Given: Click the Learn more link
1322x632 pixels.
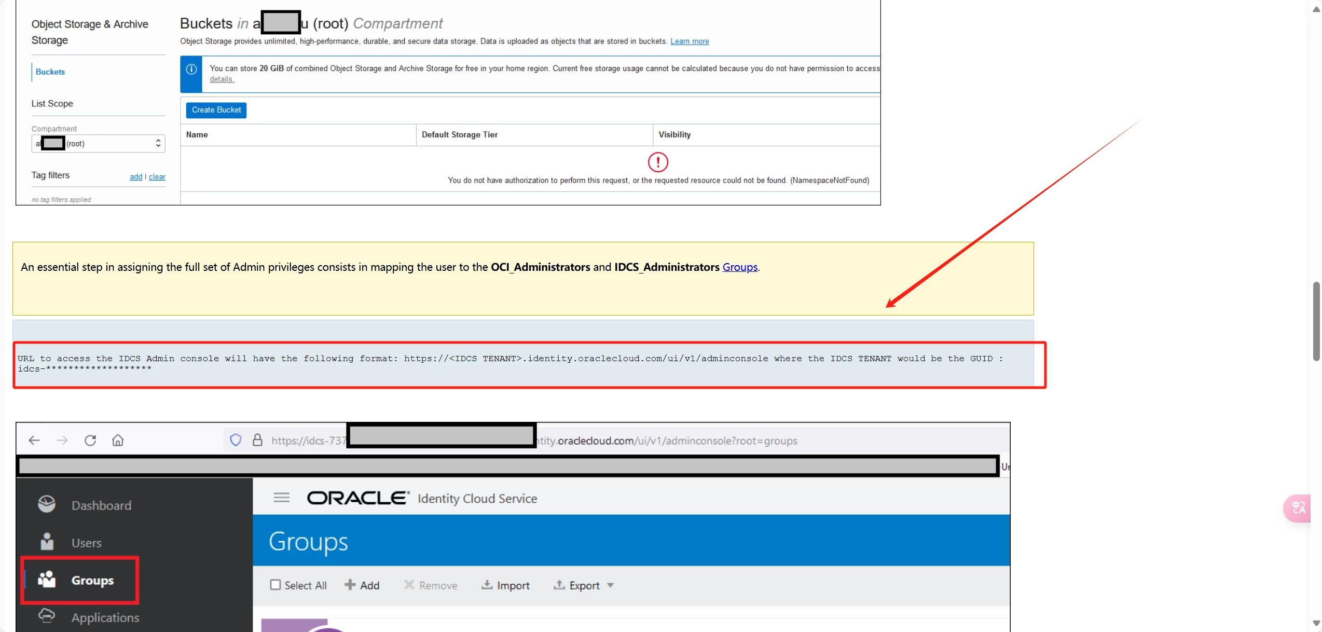Looking at the screenshot, I should (x=690, y=42).
